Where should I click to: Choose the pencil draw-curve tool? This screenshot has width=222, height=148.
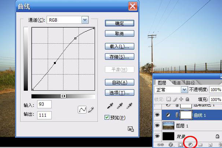(91, 109)
